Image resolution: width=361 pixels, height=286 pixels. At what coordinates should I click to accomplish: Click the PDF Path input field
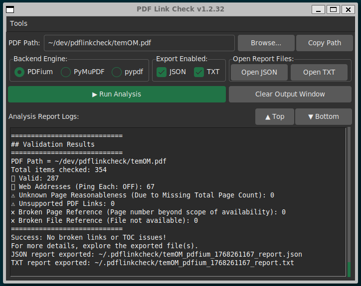(x=139, y=43)
